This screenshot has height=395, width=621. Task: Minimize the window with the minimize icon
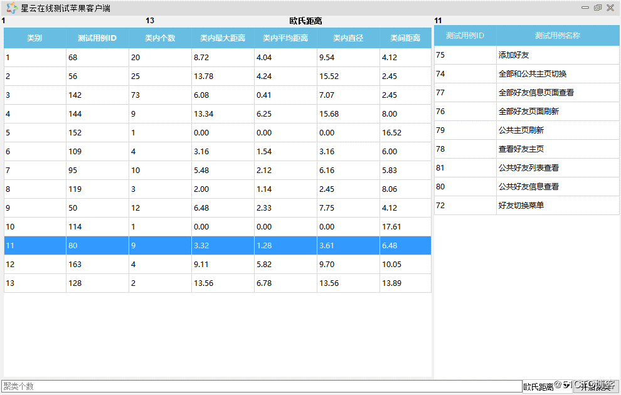(x=585, y=8)
